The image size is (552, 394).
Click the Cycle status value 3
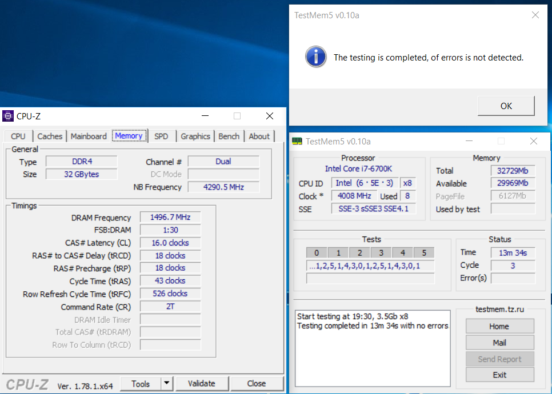(x=513, y=266)
